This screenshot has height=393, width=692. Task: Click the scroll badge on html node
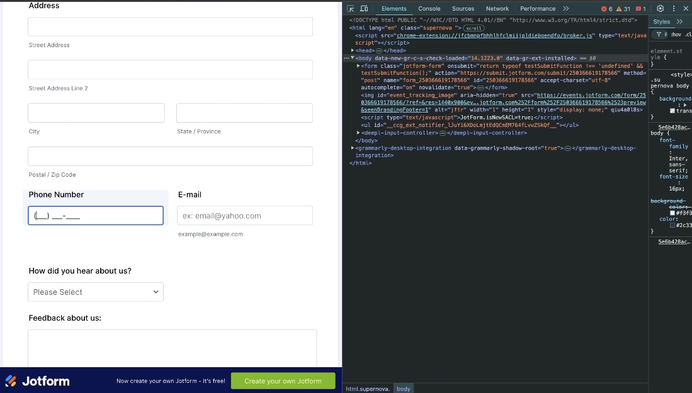point(474,28)
